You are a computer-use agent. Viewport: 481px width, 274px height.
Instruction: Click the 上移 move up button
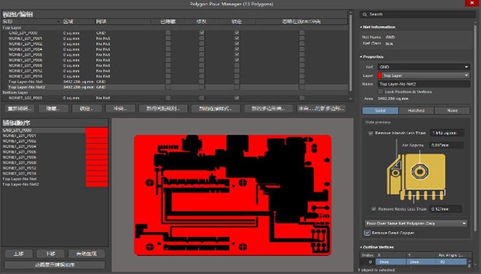pos(19,254)
